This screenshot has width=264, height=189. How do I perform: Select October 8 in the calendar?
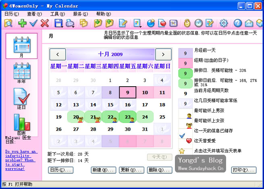point(110,92)
